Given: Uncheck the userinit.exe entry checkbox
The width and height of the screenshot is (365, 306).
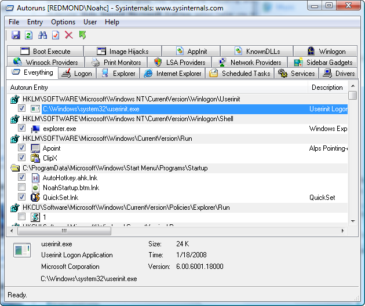Looking at the screenshot, I should point(21,108).
